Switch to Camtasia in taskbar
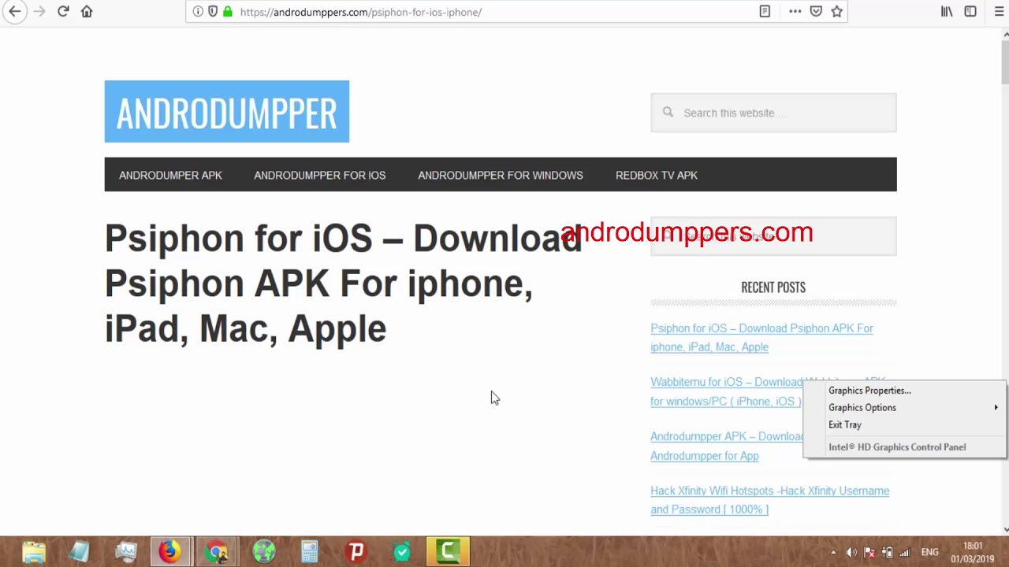The width and height of the screenshot is (1009, 567). click(x=448, y=552)
